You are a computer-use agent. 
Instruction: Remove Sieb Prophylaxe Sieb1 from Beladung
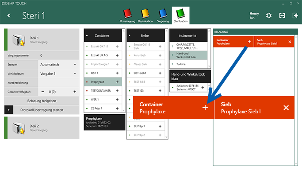pos(290,42)
